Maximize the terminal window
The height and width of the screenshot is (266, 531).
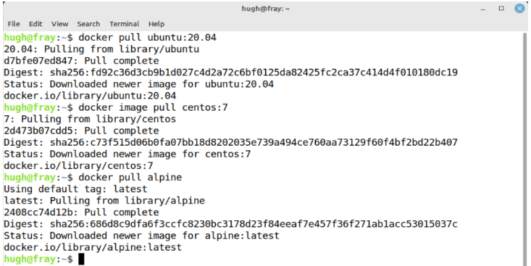[501, 9]
